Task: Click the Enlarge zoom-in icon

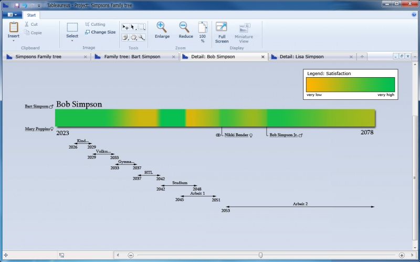Action: pyautogui.click(x=162, y=27)
